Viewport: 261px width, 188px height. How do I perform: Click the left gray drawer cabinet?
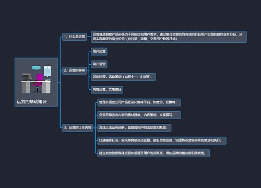click(x=26, y=87)
